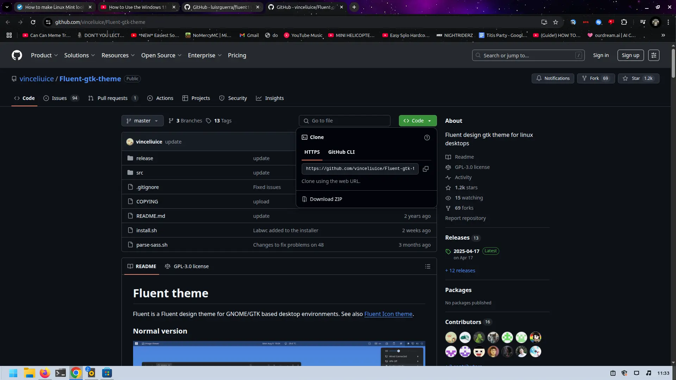676x380 pixels.
Task: Select the GitHub CLI clone tab
Action: [341, 152]
